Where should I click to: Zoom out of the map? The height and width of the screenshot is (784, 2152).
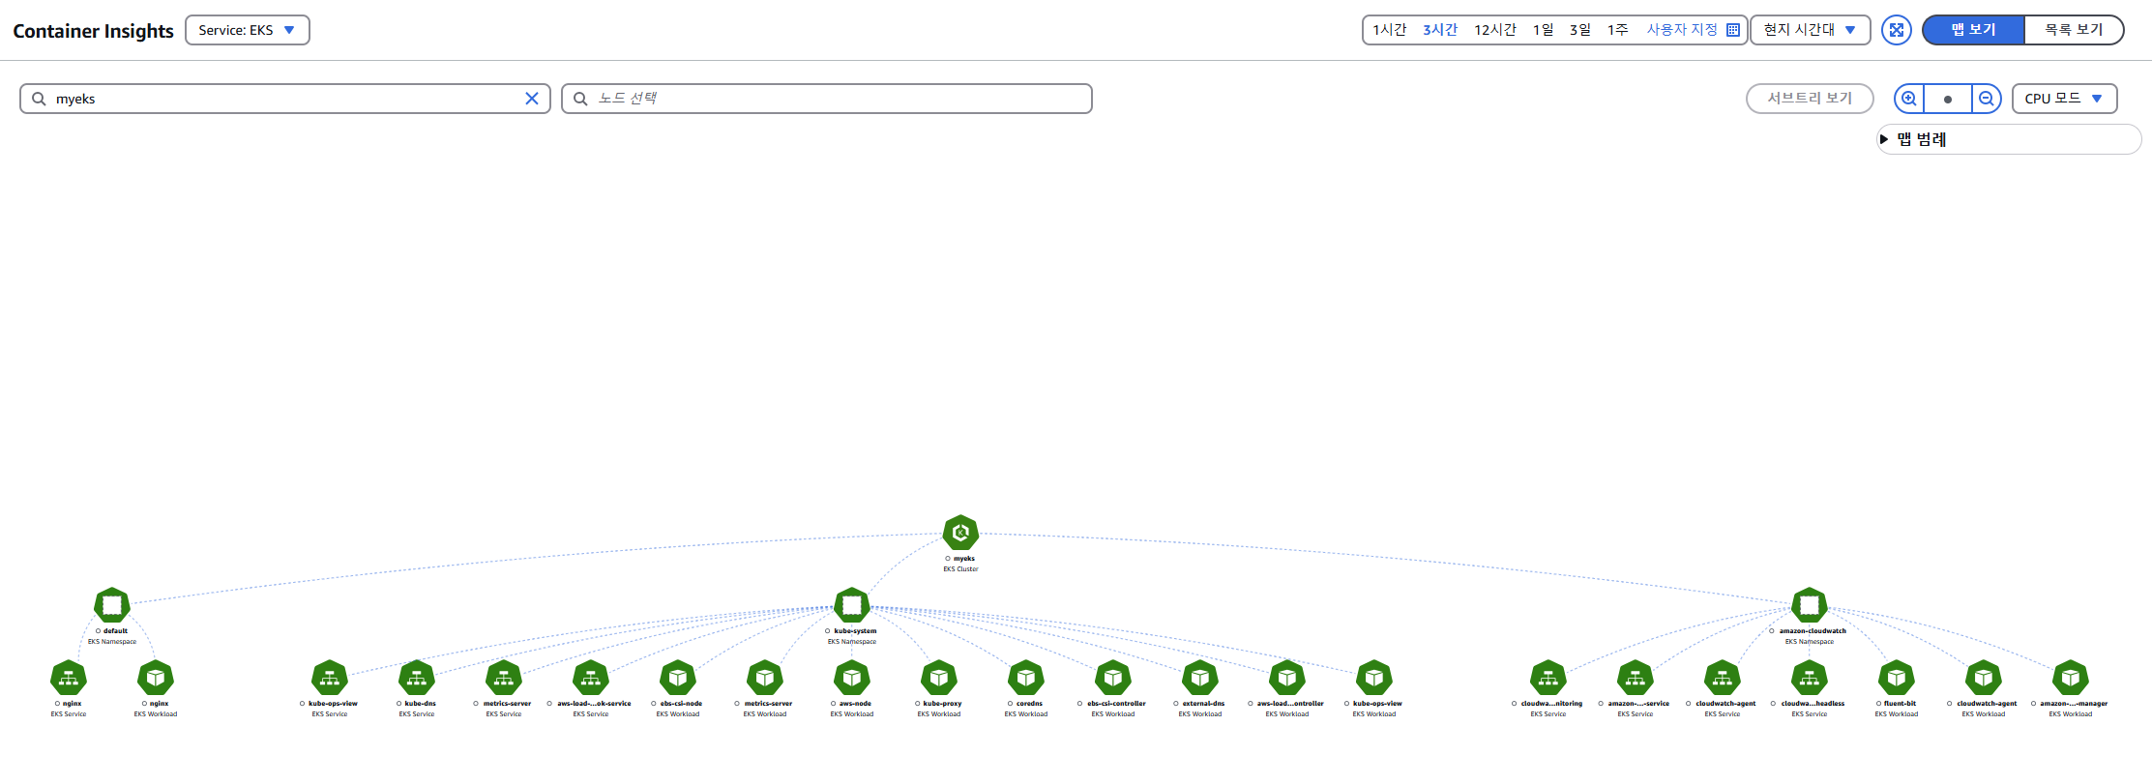(x=1987, y=99)
